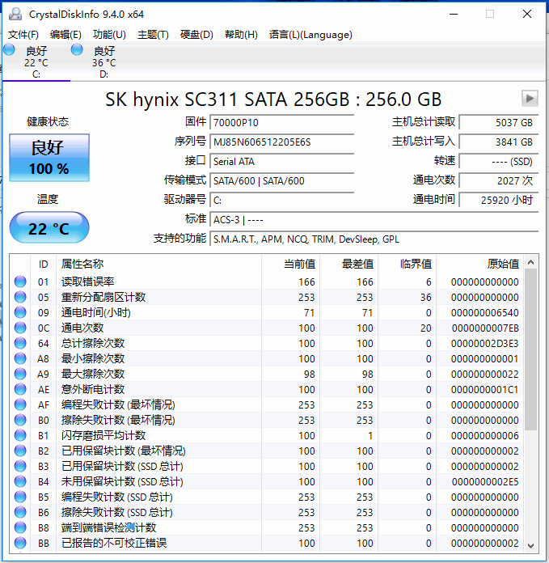Open the 功能(U) menu
549x563 pixels.
coord(109,35)
